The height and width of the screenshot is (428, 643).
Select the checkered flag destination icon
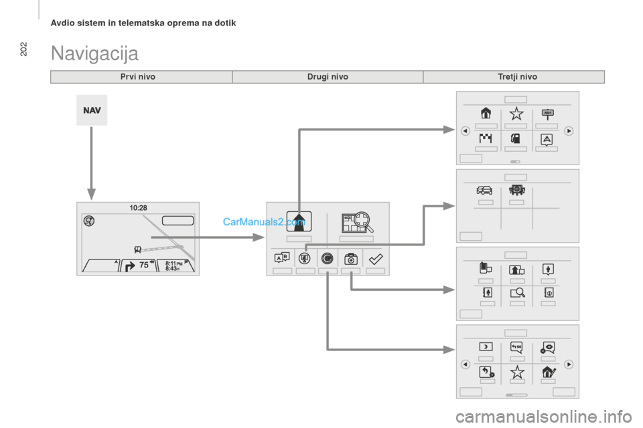pos(486,138)
